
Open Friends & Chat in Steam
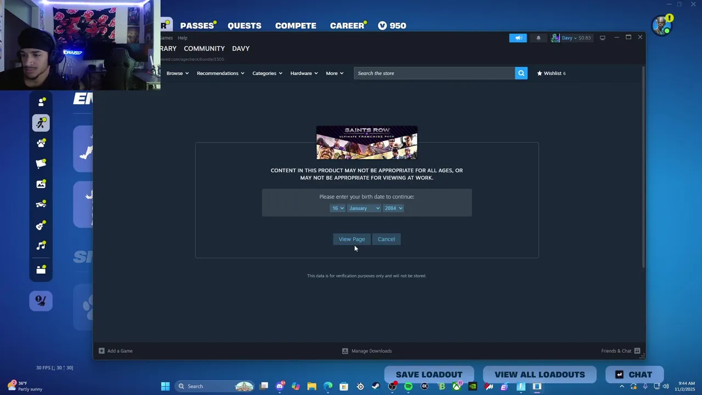620,351
